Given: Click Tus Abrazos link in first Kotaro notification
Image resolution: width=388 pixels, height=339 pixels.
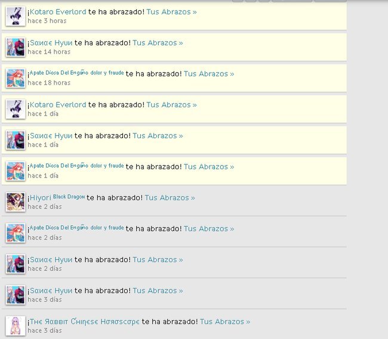Looking at the screenshot, I should coord(171,12).
